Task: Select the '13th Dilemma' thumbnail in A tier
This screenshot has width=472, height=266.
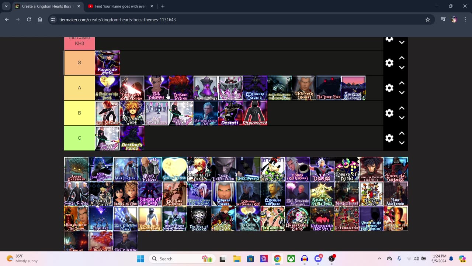Action: pos(156,88)
